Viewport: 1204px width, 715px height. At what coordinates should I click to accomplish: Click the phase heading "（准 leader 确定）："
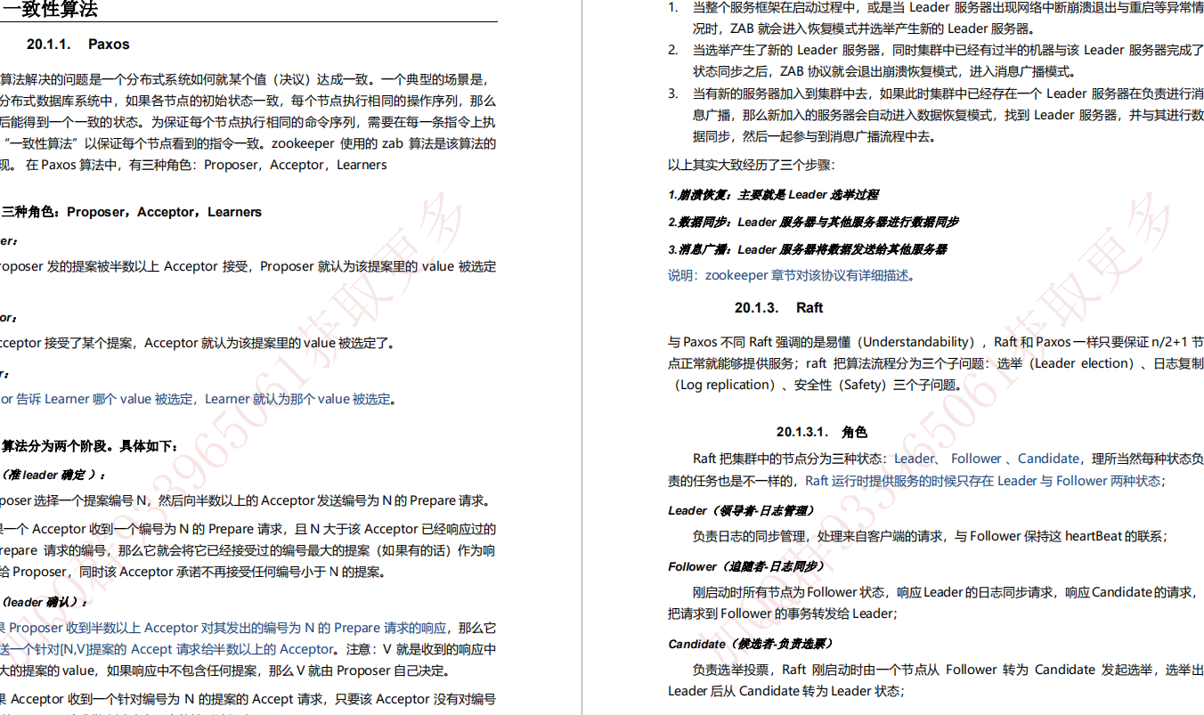coord(53,475)
